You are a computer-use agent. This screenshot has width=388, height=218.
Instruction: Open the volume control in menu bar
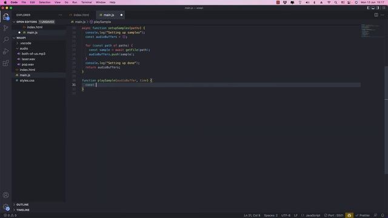tap(307, 2)
